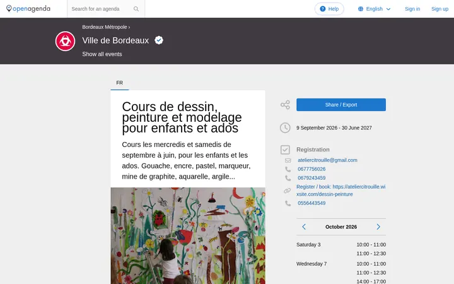This screenshot has width=454, height=284.
Task: Select the FR language tab
Action: point(120,83)
